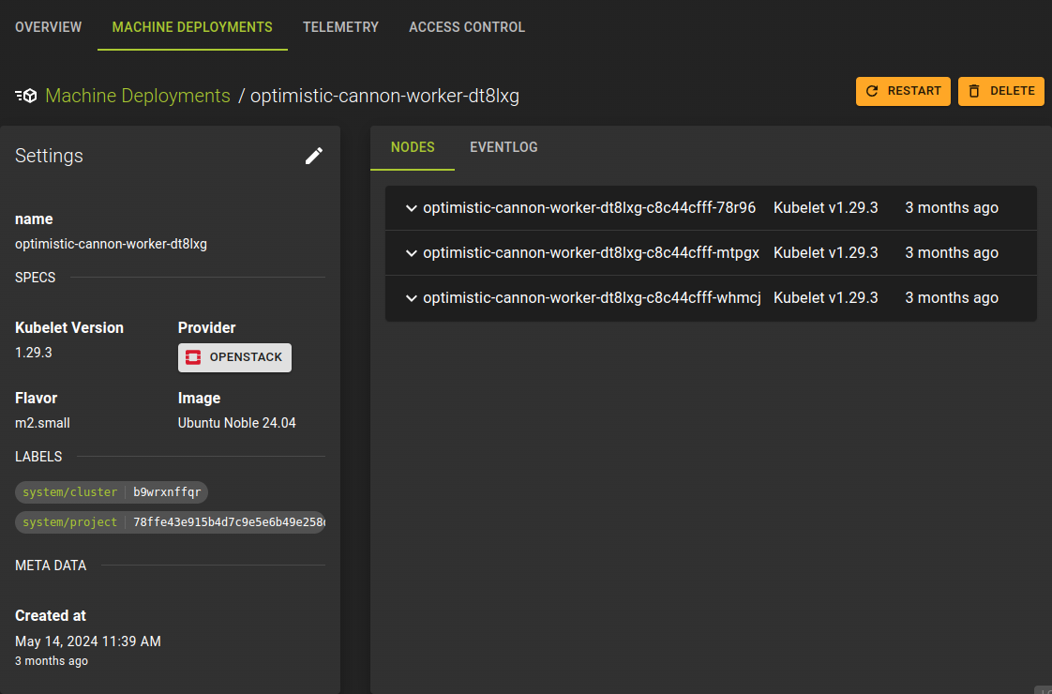The image size is (1052, 694).
Task: Click the Flavor value m2.small
Action: (x=42, y=423)
